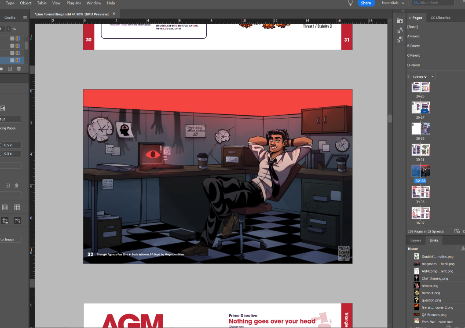Click the new item icon above Rows button
Screen dimensions: 465x328
click(x=8, y=186)
